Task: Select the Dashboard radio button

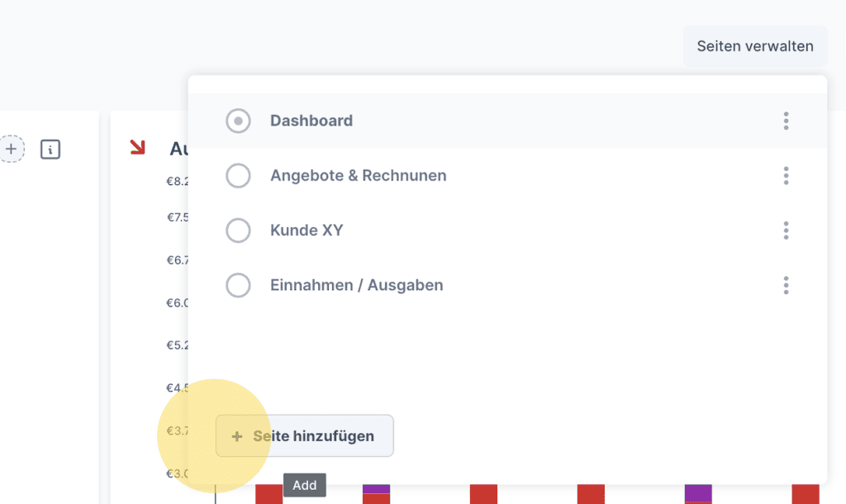Action: pos(238,121)
